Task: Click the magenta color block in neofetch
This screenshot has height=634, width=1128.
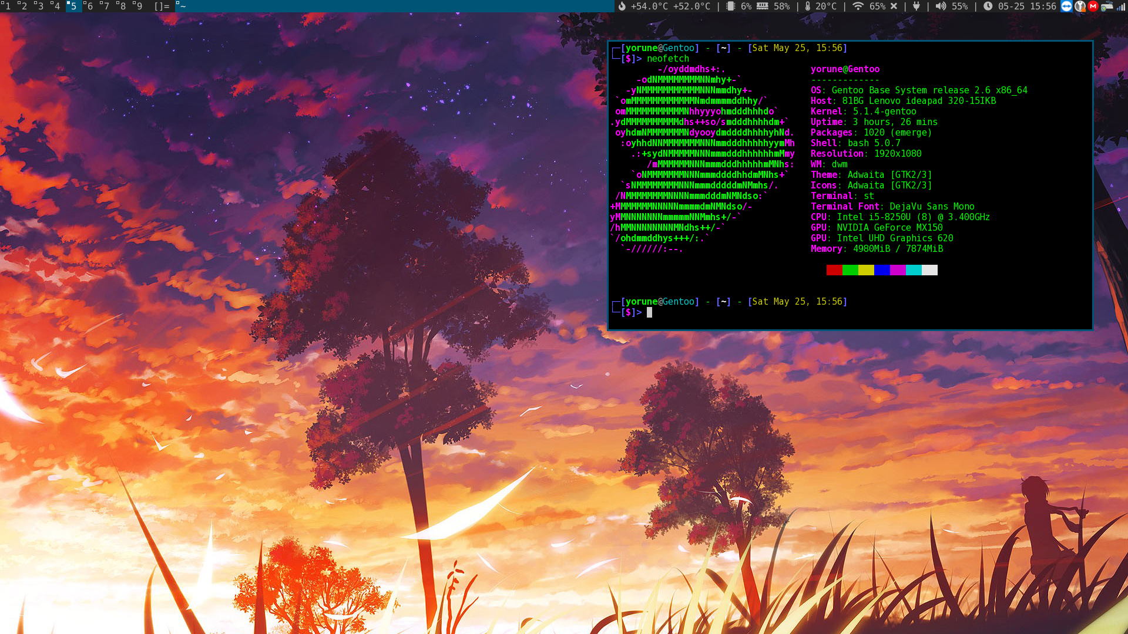Action: (x=898, y=270)
